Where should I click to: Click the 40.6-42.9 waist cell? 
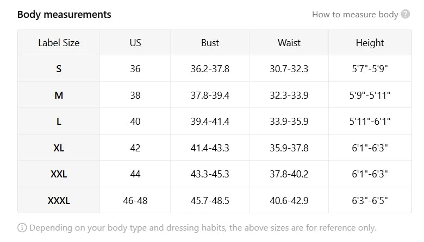[289, 200]
